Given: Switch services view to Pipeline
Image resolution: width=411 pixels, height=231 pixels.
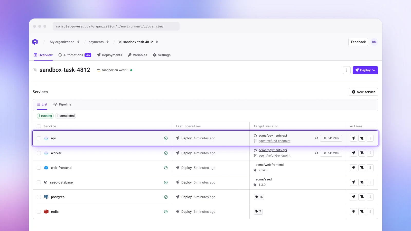Looking at the screenshot, I should click(x=62, y=104).
